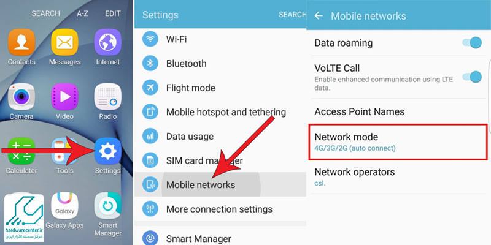Launch the Radio app
491x245 pixels.
click(108, 97)
